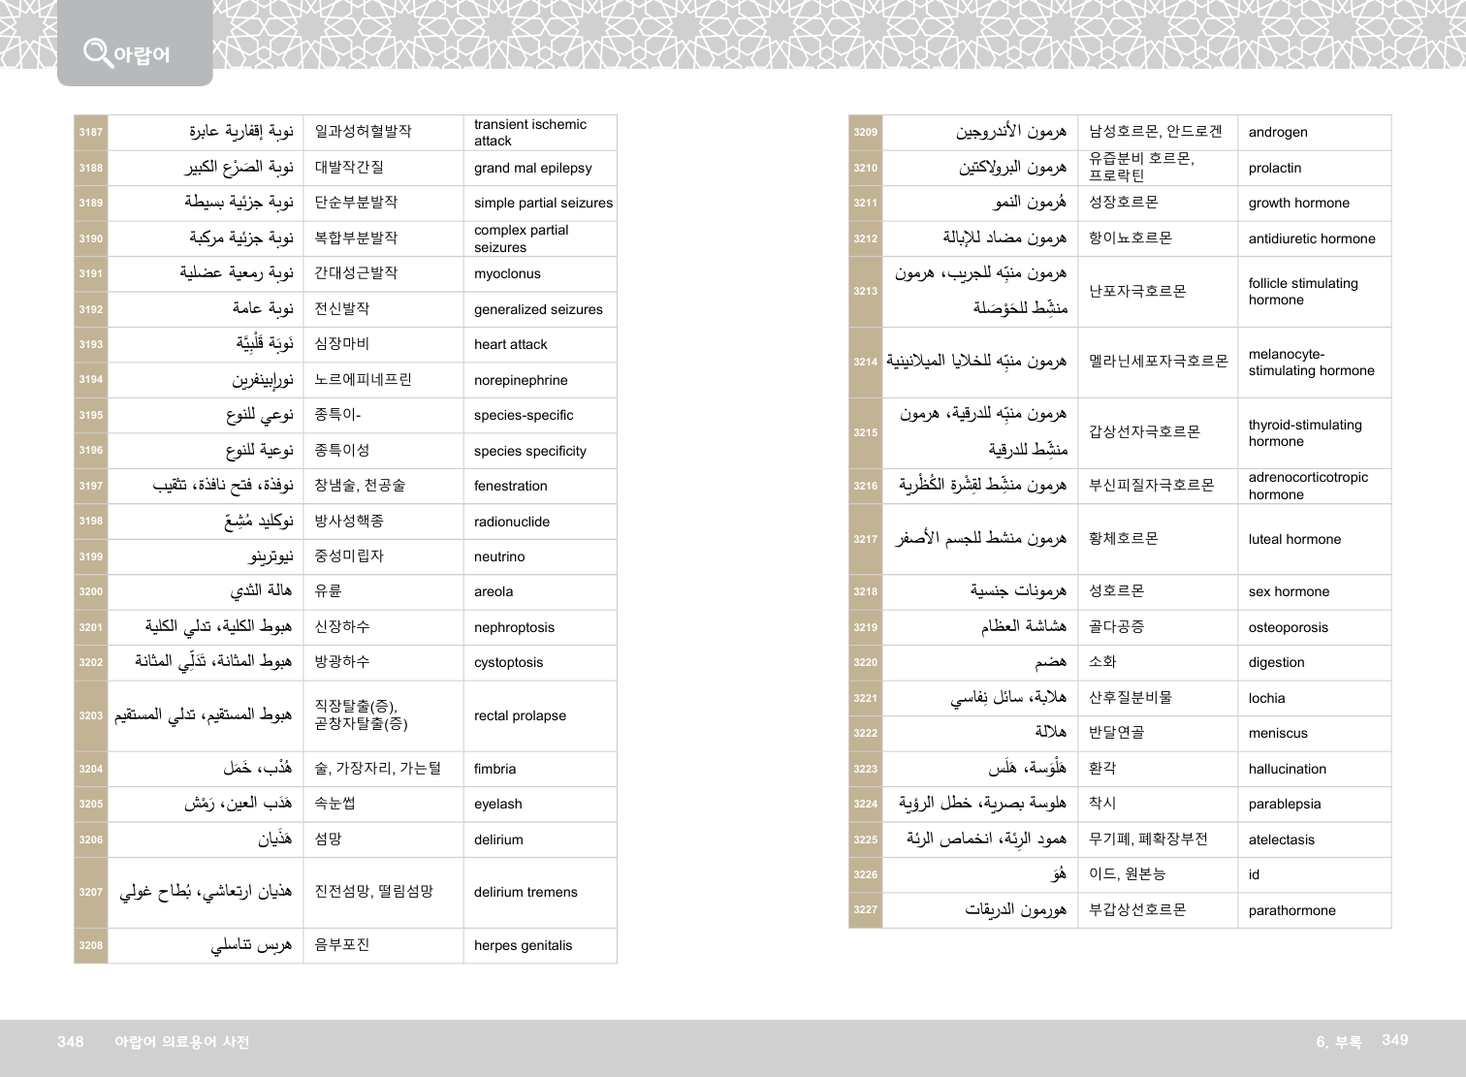The height and width of the screenshot is (1077, 1466).
Task: Select footer title 아랍어 의료용어 사전
Action: (x=181, y=1042)
